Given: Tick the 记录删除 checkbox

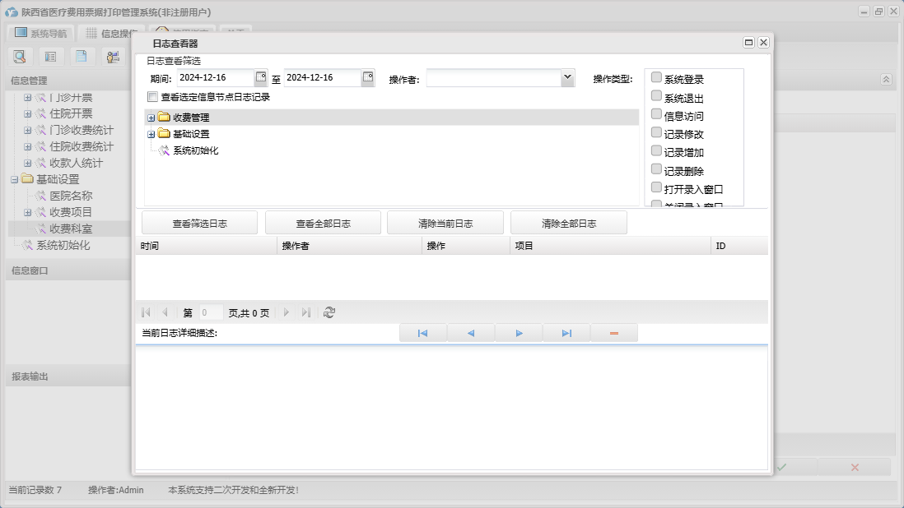Looking at the screenshot, I should (656, 169).
